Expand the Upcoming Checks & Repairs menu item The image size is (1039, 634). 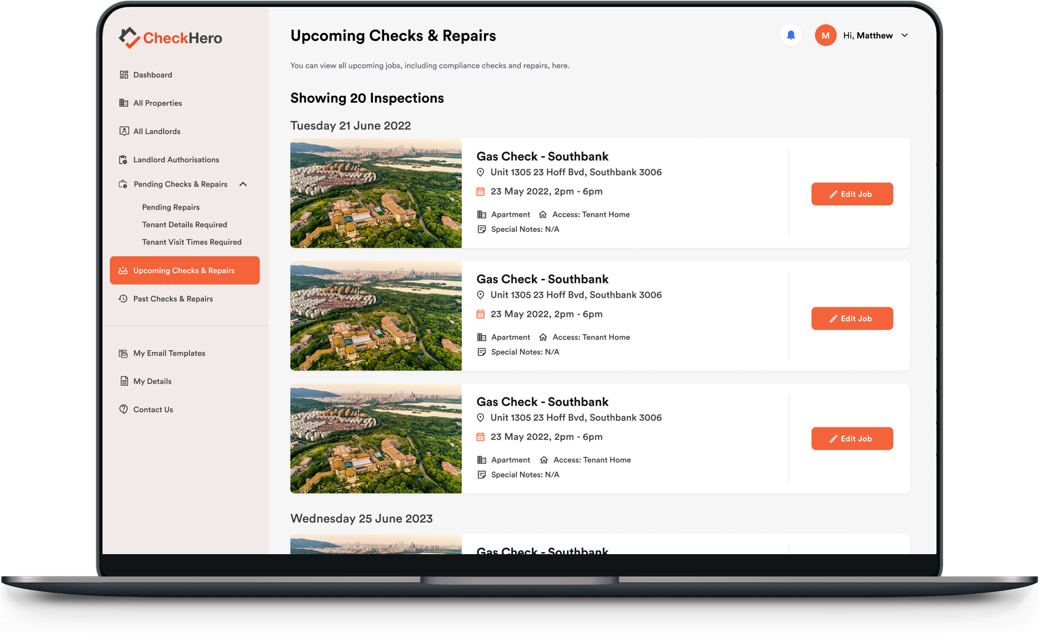(184, 270)
